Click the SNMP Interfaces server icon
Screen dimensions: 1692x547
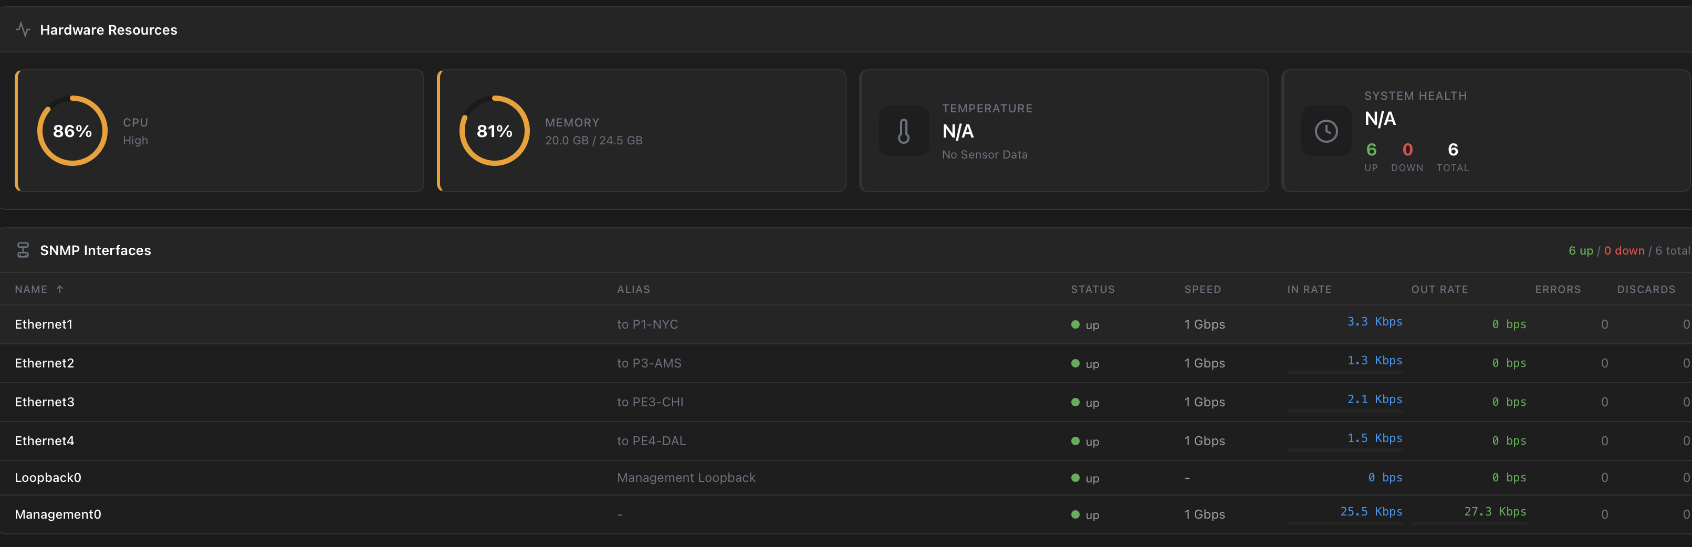[x=23, y=250]
